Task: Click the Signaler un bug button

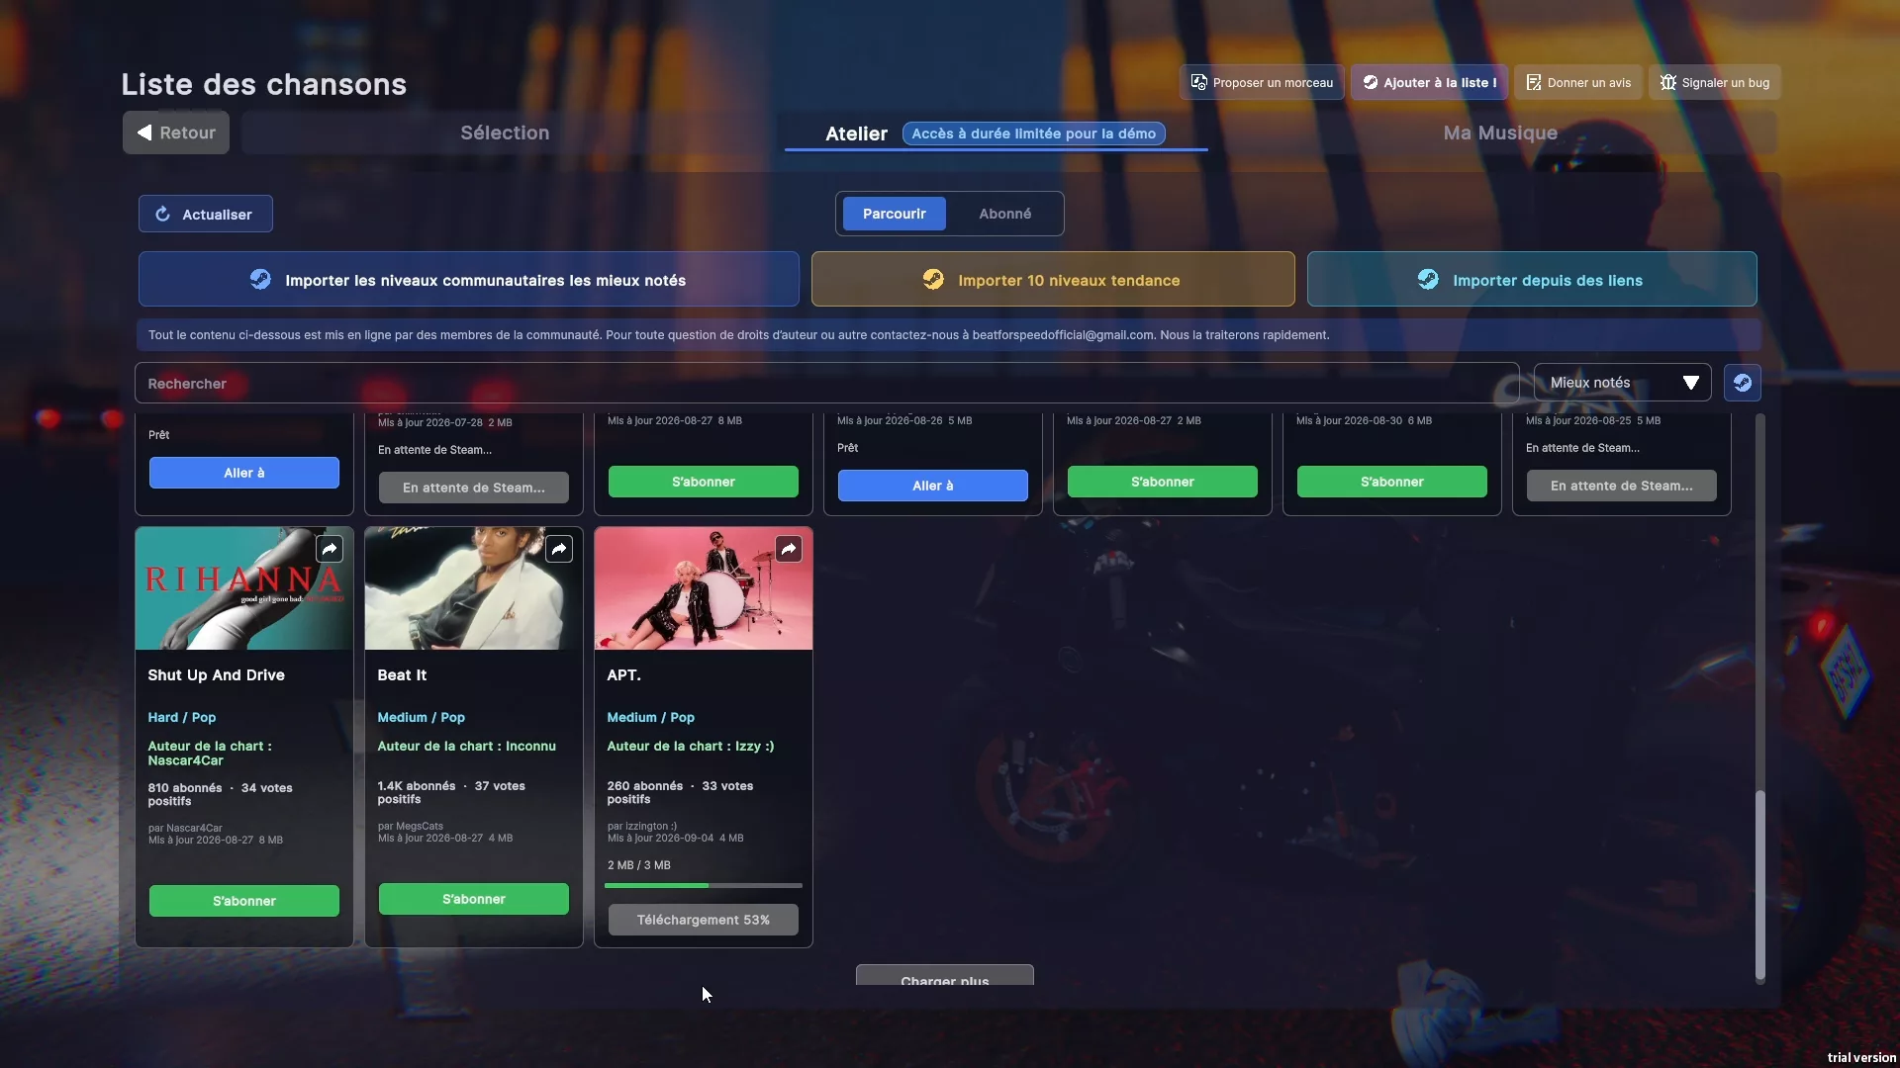Action: tap(1715, 82)
